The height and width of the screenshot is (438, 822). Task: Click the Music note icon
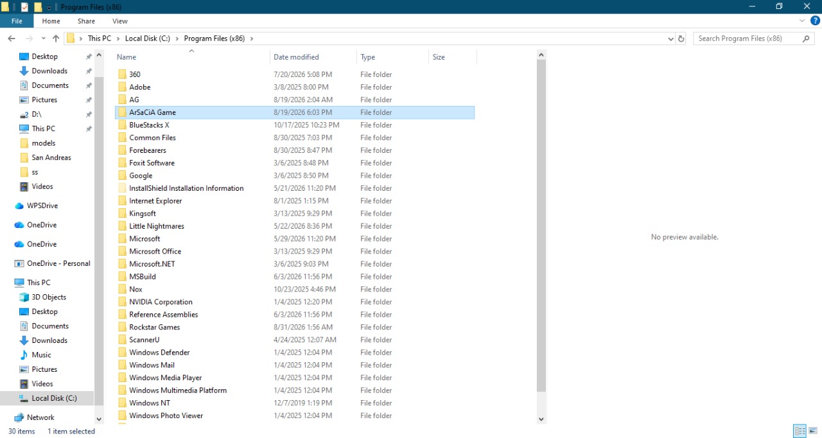24,355
